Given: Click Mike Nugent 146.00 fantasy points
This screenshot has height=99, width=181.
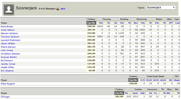Looking at the screenshot, I should (133, 83).
